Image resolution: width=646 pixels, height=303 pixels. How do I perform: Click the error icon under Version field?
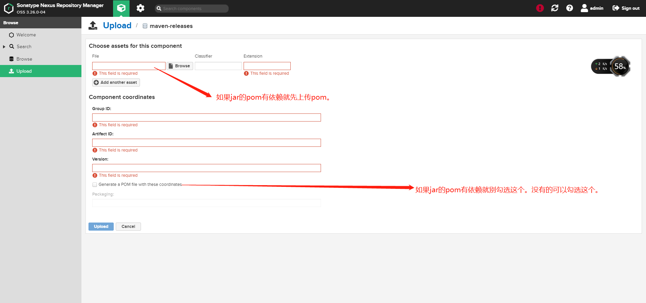(95, 175)
